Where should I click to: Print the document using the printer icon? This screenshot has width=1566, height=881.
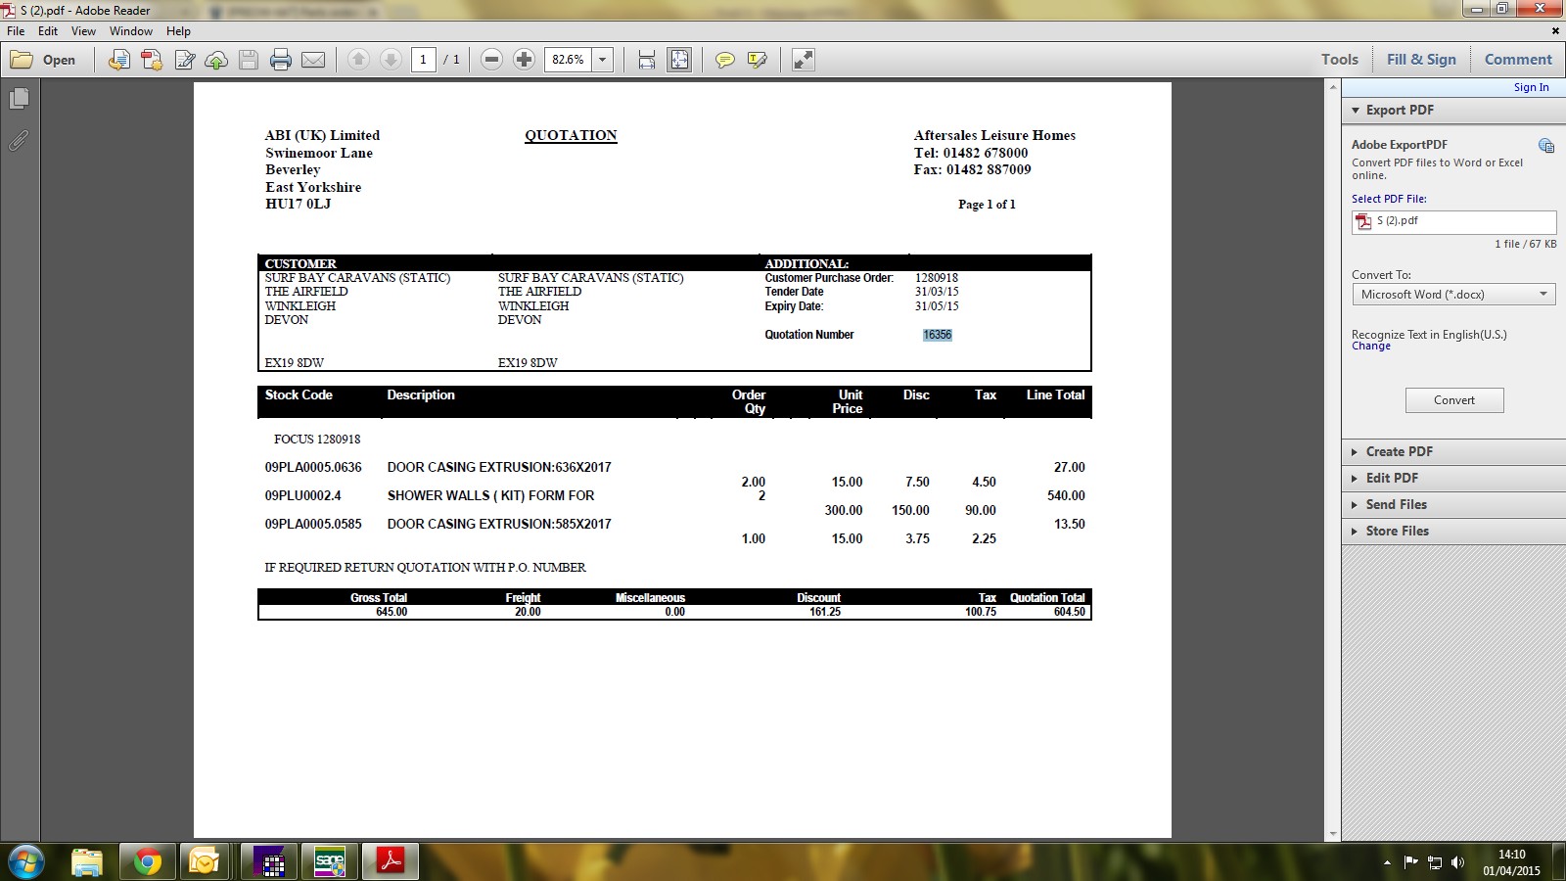[281, 60]
